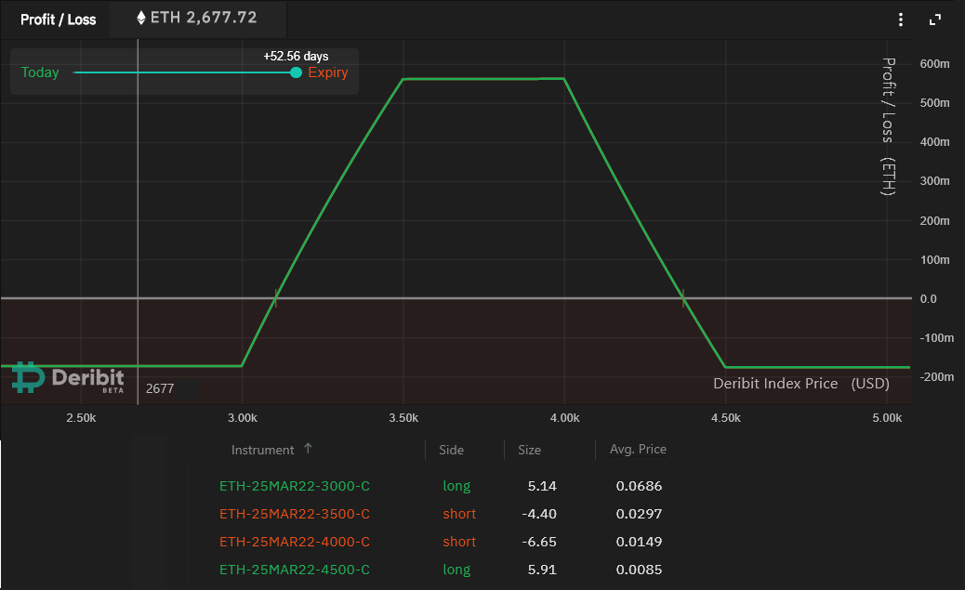The width and height of the screenshot is (965, 590).
Task: Click the Size column header
Action: point(529,449)
